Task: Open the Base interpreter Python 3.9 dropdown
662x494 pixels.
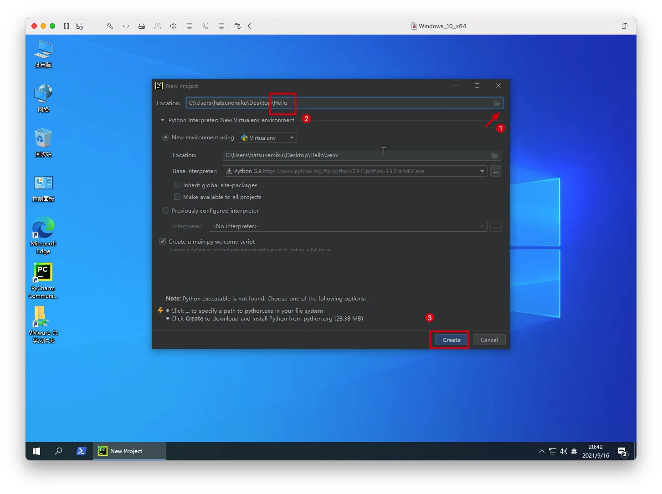Action: [355, 171]
